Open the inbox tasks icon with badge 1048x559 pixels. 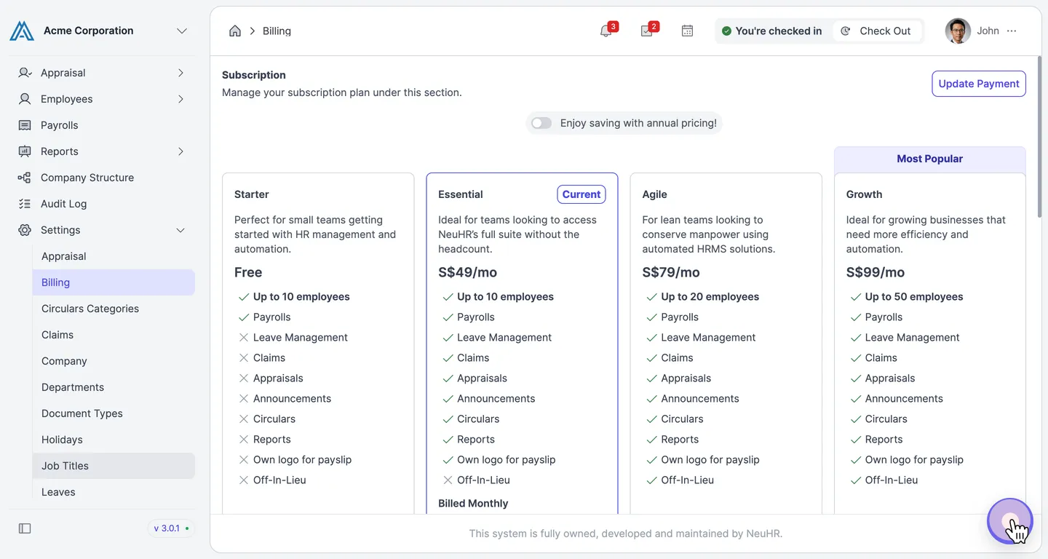pyautogui.click(x=646, y=31)
